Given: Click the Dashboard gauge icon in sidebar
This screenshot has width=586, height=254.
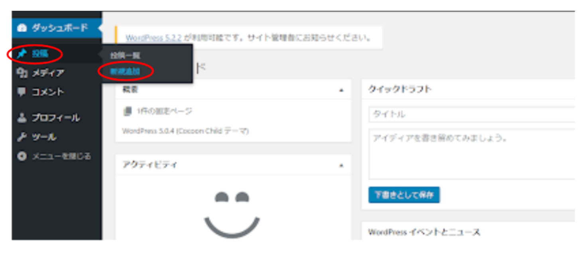Looking at the screenshot, I should click(x=22, y=29).
